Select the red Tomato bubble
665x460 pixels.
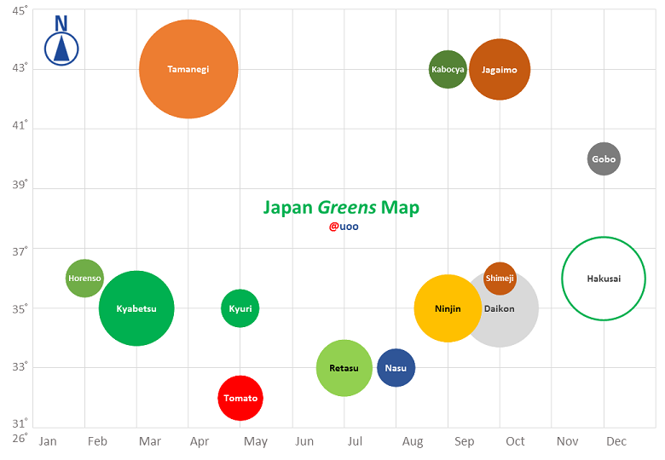(x=240, y=398)
